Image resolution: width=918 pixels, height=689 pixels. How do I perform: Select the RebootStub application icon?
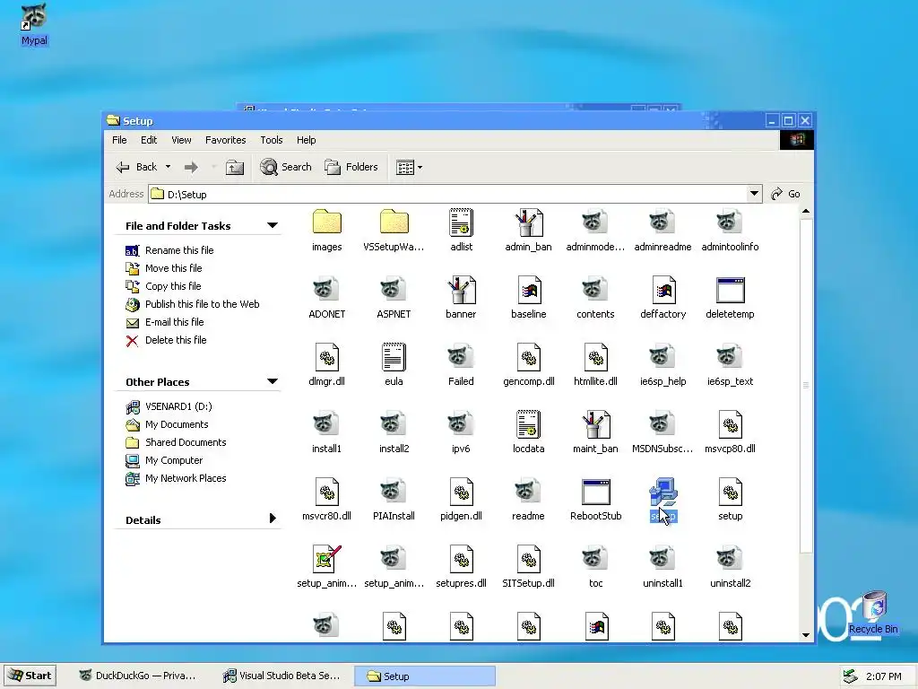coord(596,493)
